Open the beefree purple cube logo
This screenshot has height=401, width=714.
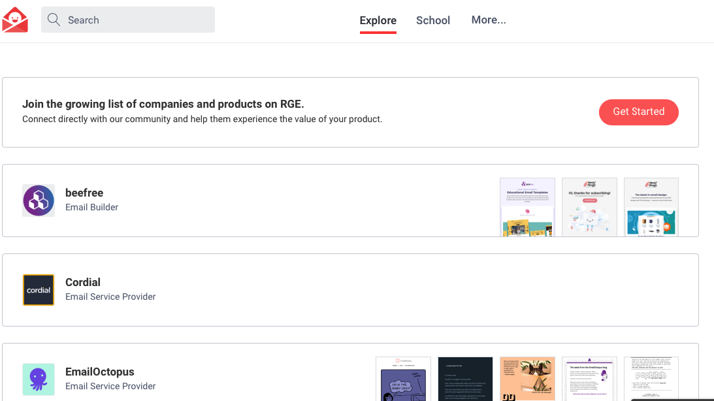coord(39,200)
